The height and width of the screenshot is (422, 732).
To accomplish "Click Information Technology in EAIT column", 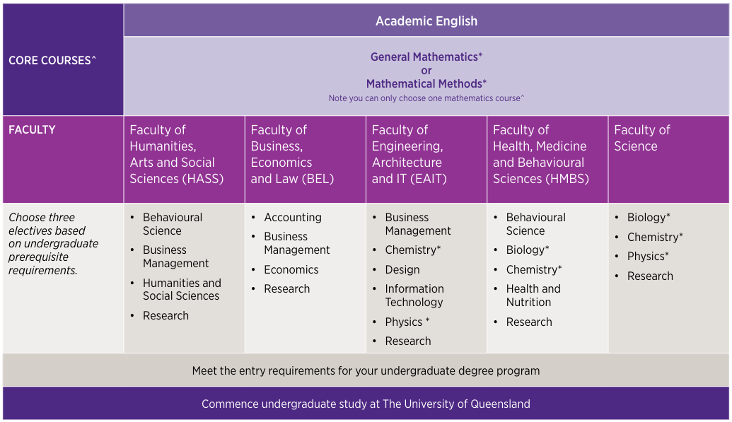I will [x=414, y=295].
